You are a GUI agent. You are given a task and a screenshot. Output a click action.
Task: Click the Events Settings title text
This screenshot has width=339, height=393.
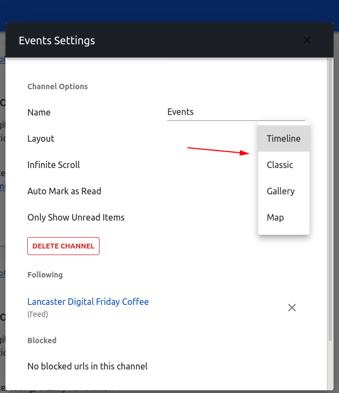point(57,41)
